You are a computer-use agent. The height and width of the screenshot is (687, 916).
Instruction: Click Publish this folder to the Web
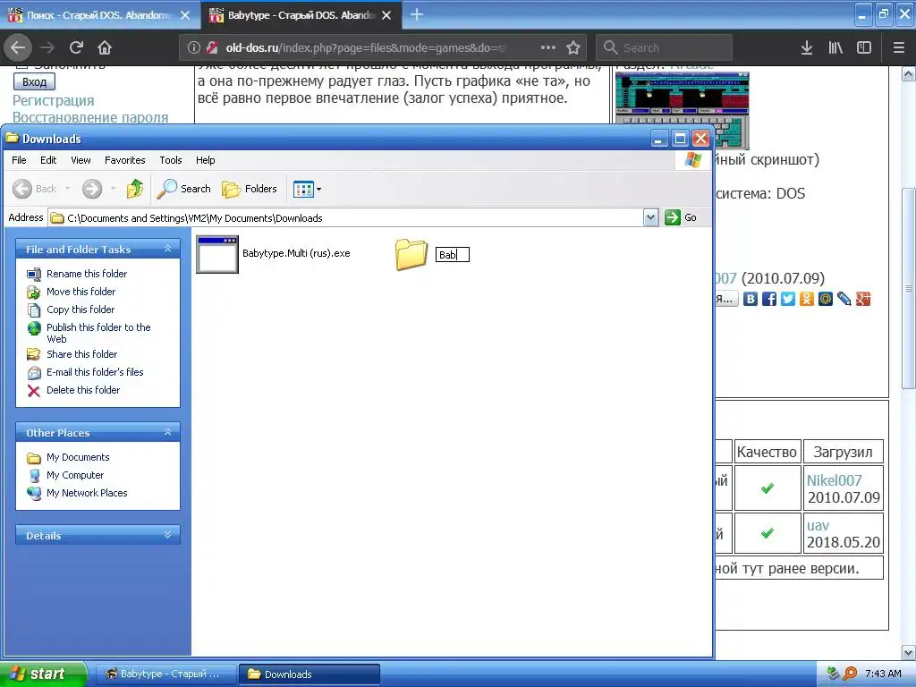point(98,333)
